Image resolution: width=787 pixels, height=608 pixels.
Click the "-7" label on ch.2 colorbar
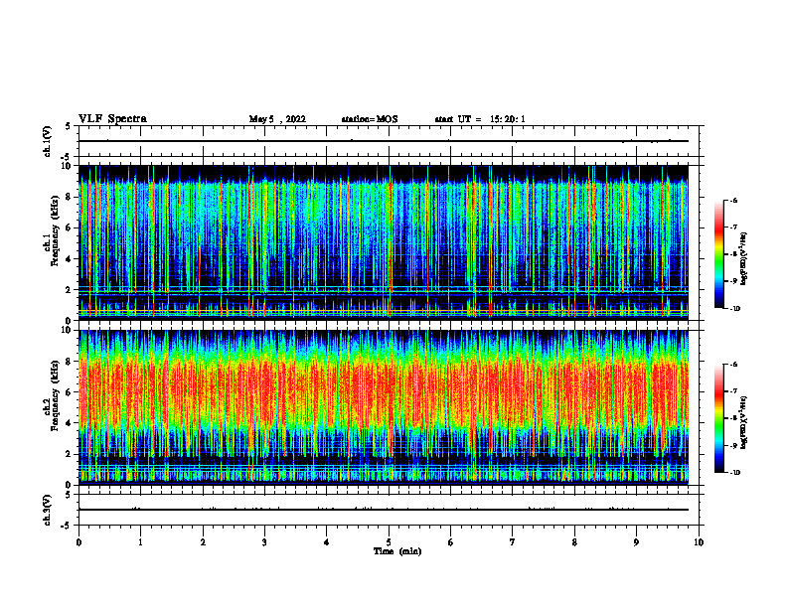tap(733, 391)
